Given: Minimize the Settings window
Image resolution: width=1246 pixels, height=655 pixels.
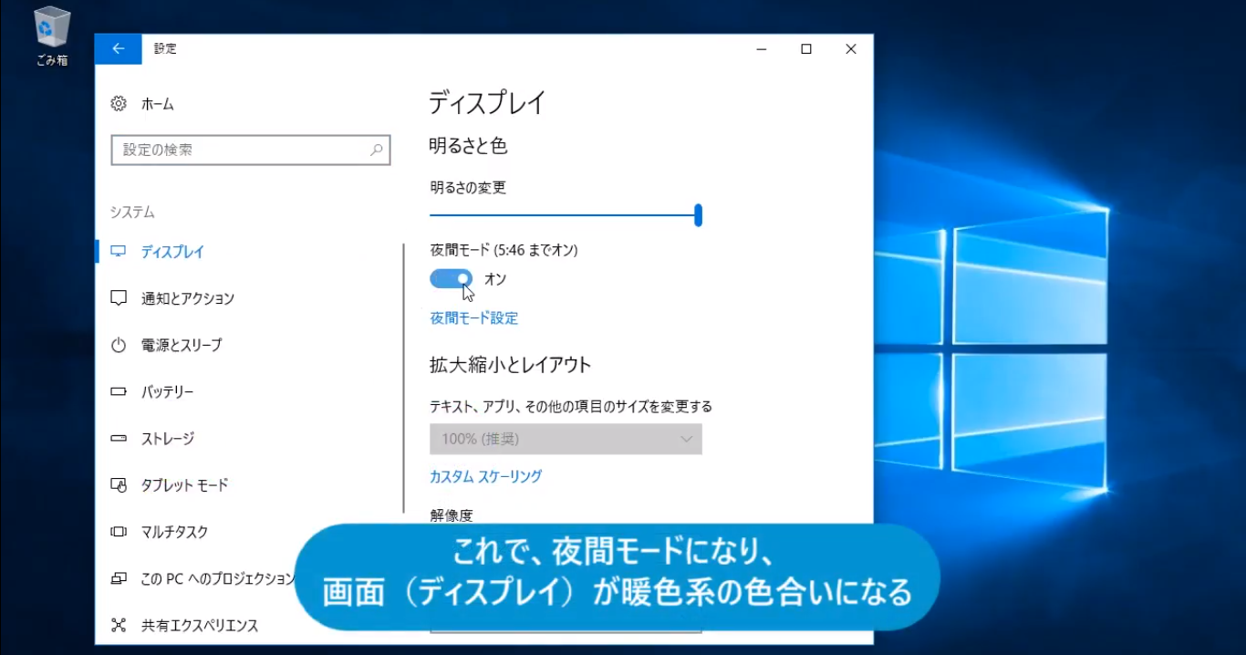Looking at the screenshot, I should coord(762,49).
